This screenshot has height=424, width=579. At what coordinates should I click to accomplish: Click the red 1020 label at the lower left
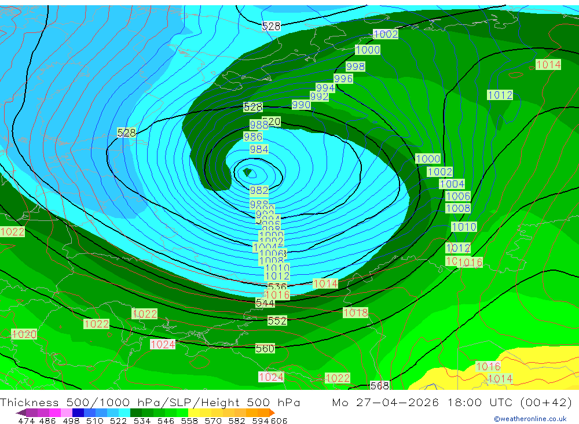point(24,334)
